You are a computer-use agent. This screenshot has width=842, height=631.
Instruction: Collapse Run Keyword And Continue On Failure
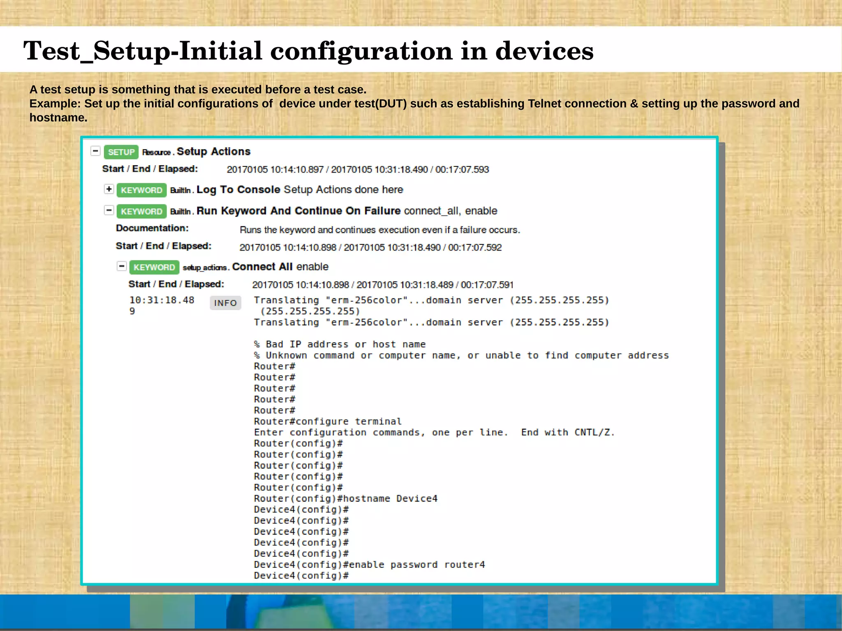109,210
